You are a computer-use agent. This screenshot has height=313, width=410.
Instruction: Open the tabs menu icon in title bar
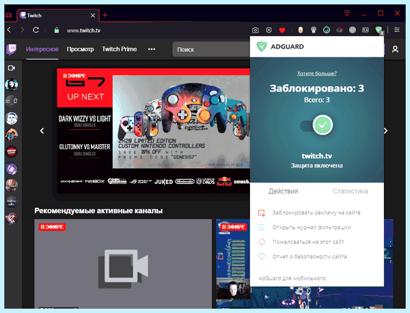click(347, 13)
